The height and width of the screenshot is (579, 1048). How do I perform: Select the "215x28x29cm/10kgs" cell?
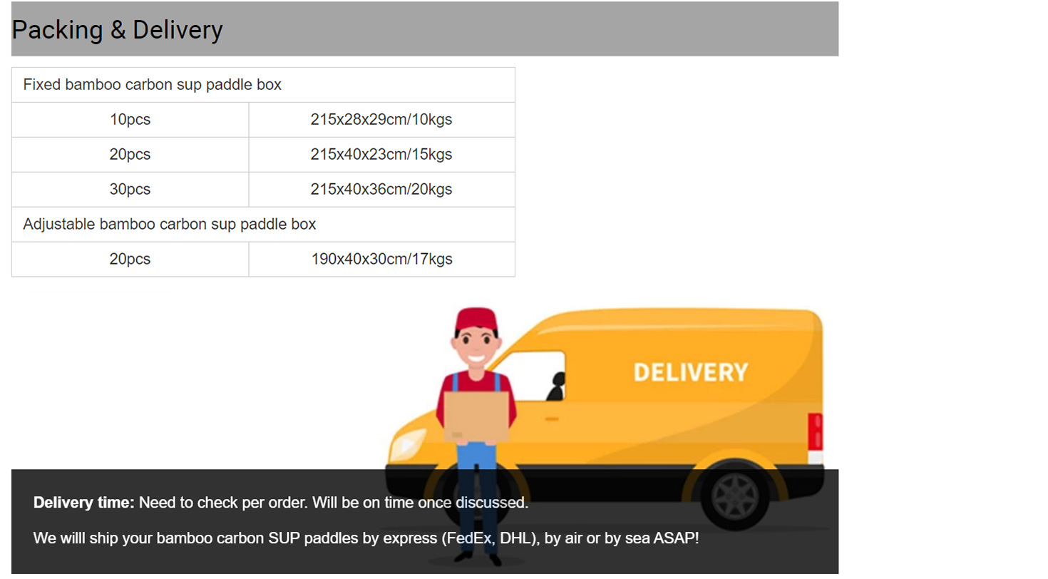(x=381, y=120)
